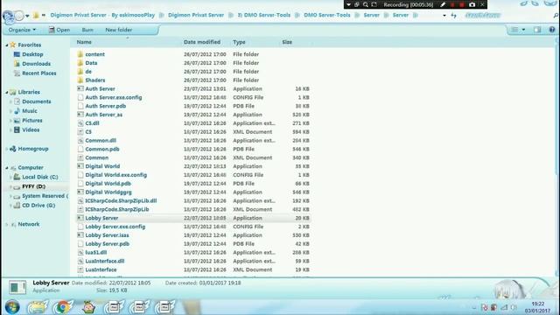Click the 'Digital World' application icon
560x315 pixels.
tap(80, 166)
